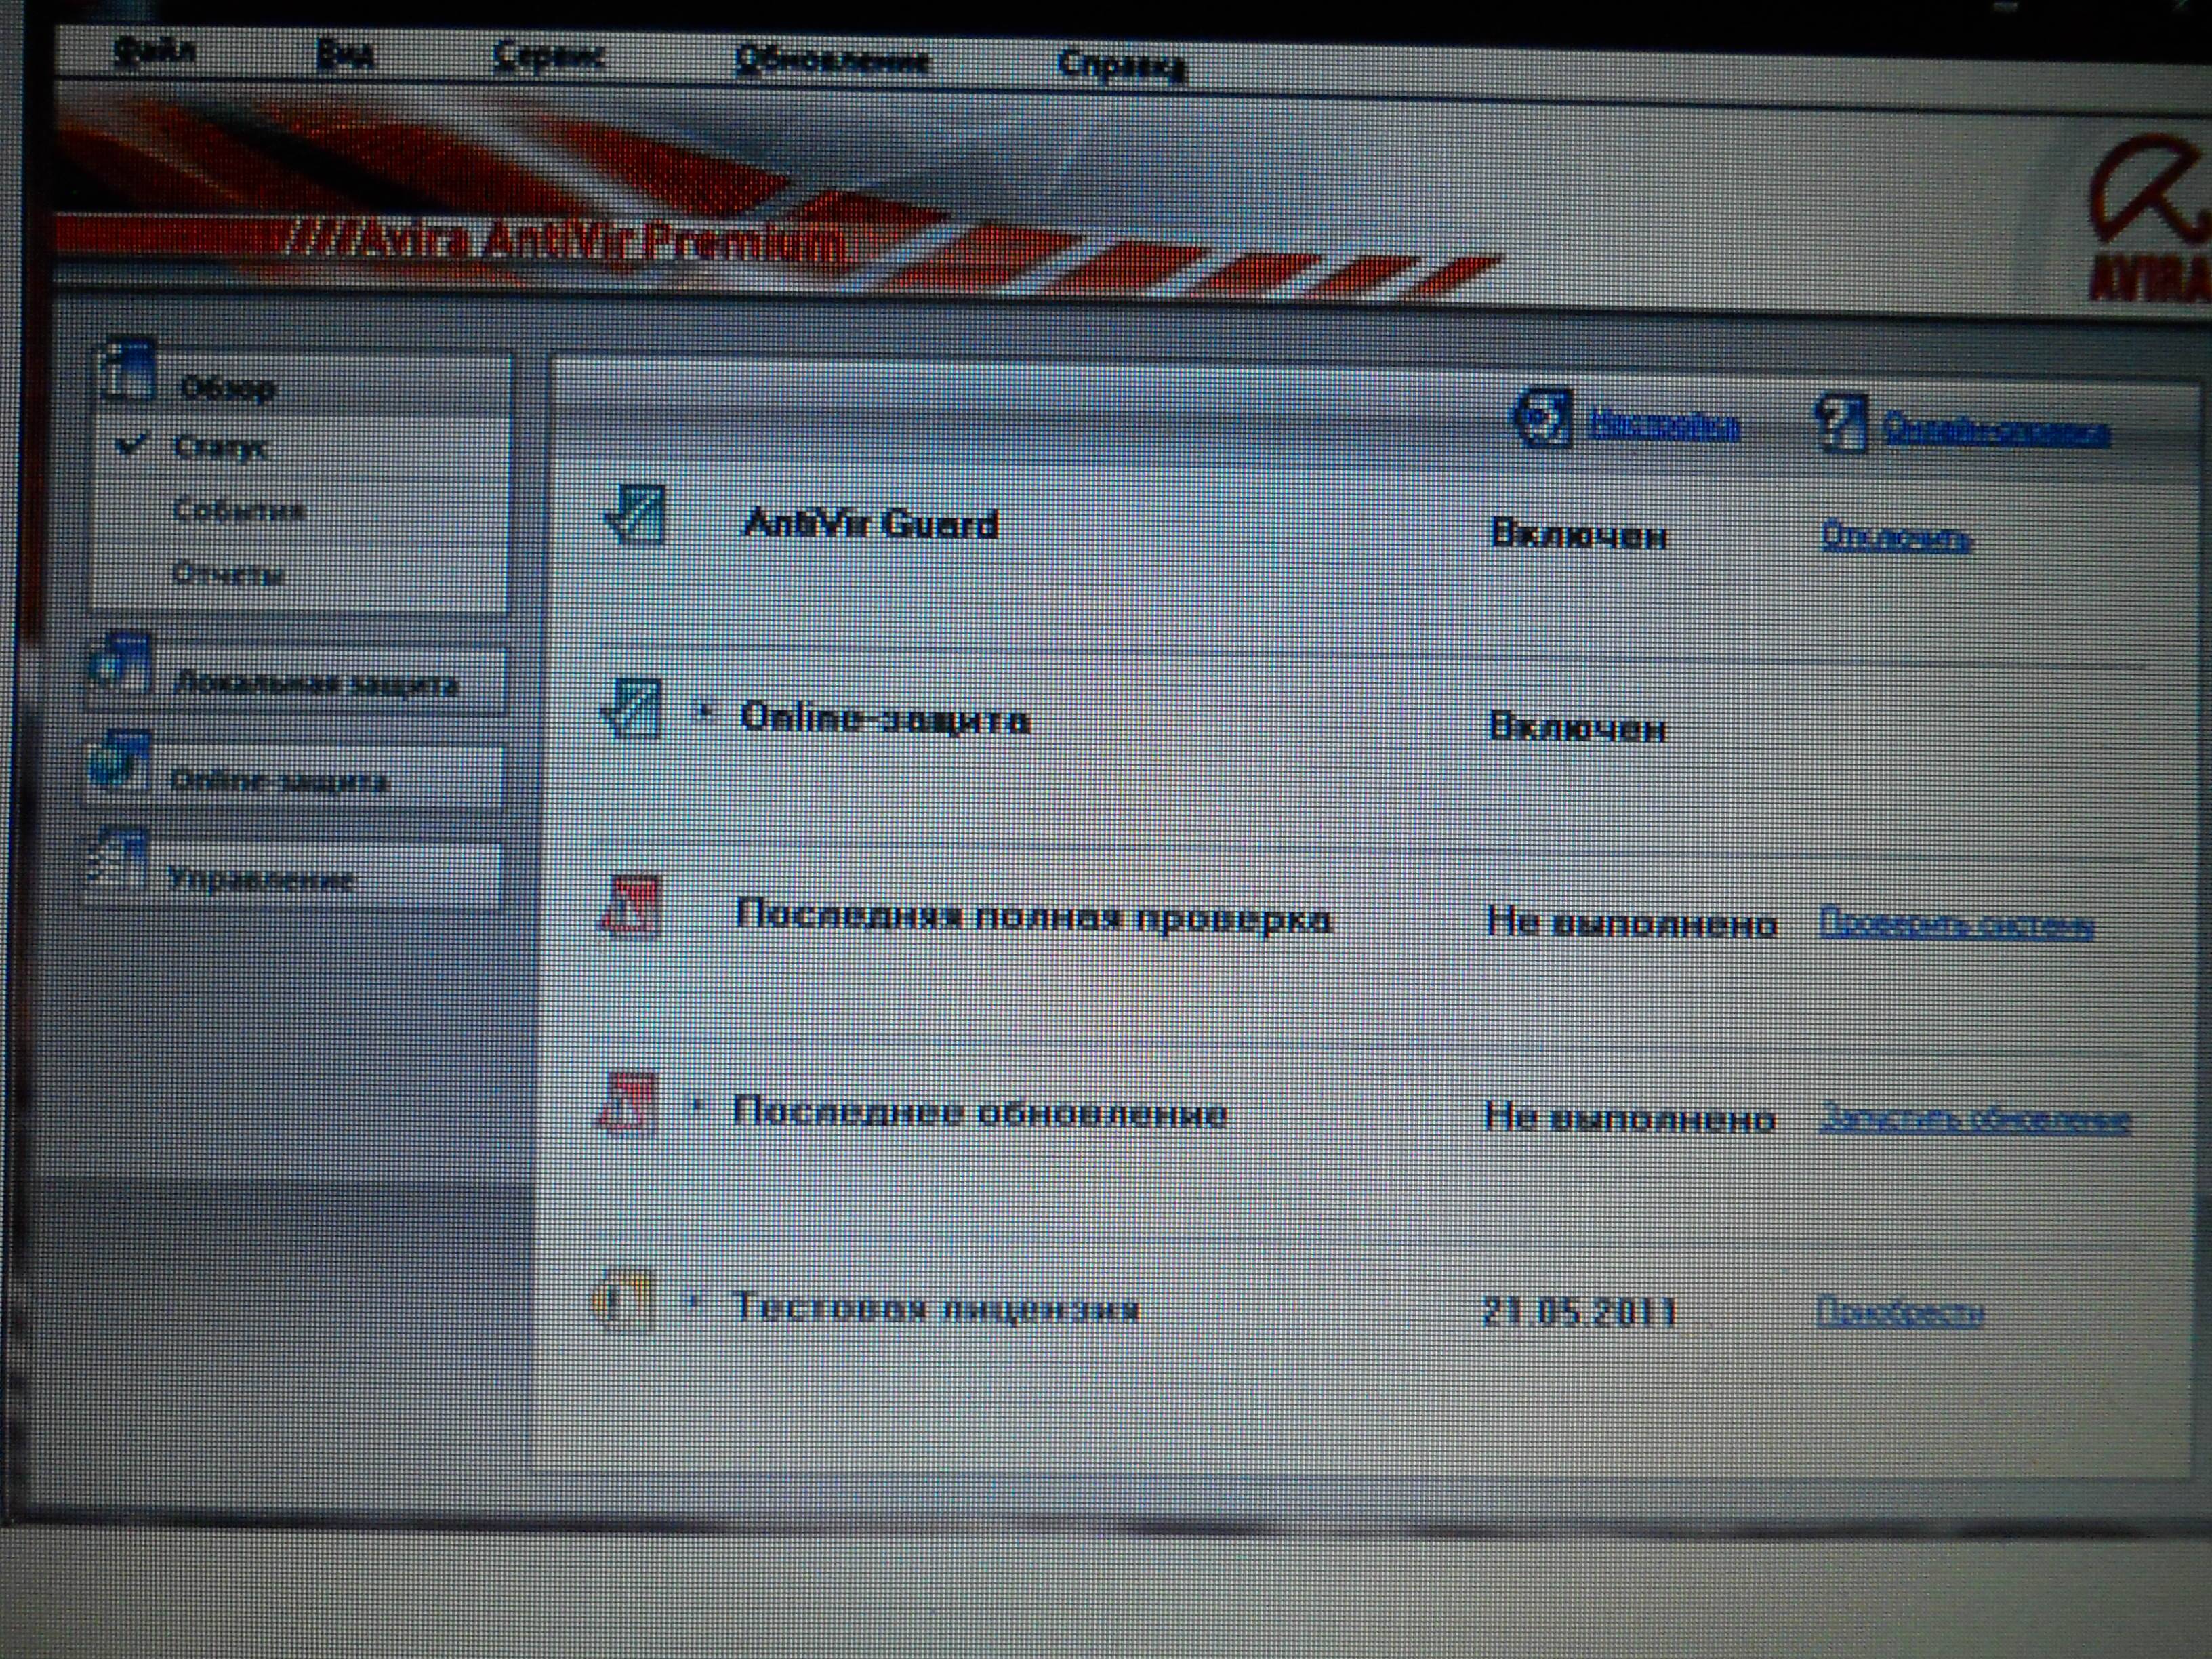Click Включен status in AntiVir Guard row
This screenshot has width=2212, height=1659.
1579,535
